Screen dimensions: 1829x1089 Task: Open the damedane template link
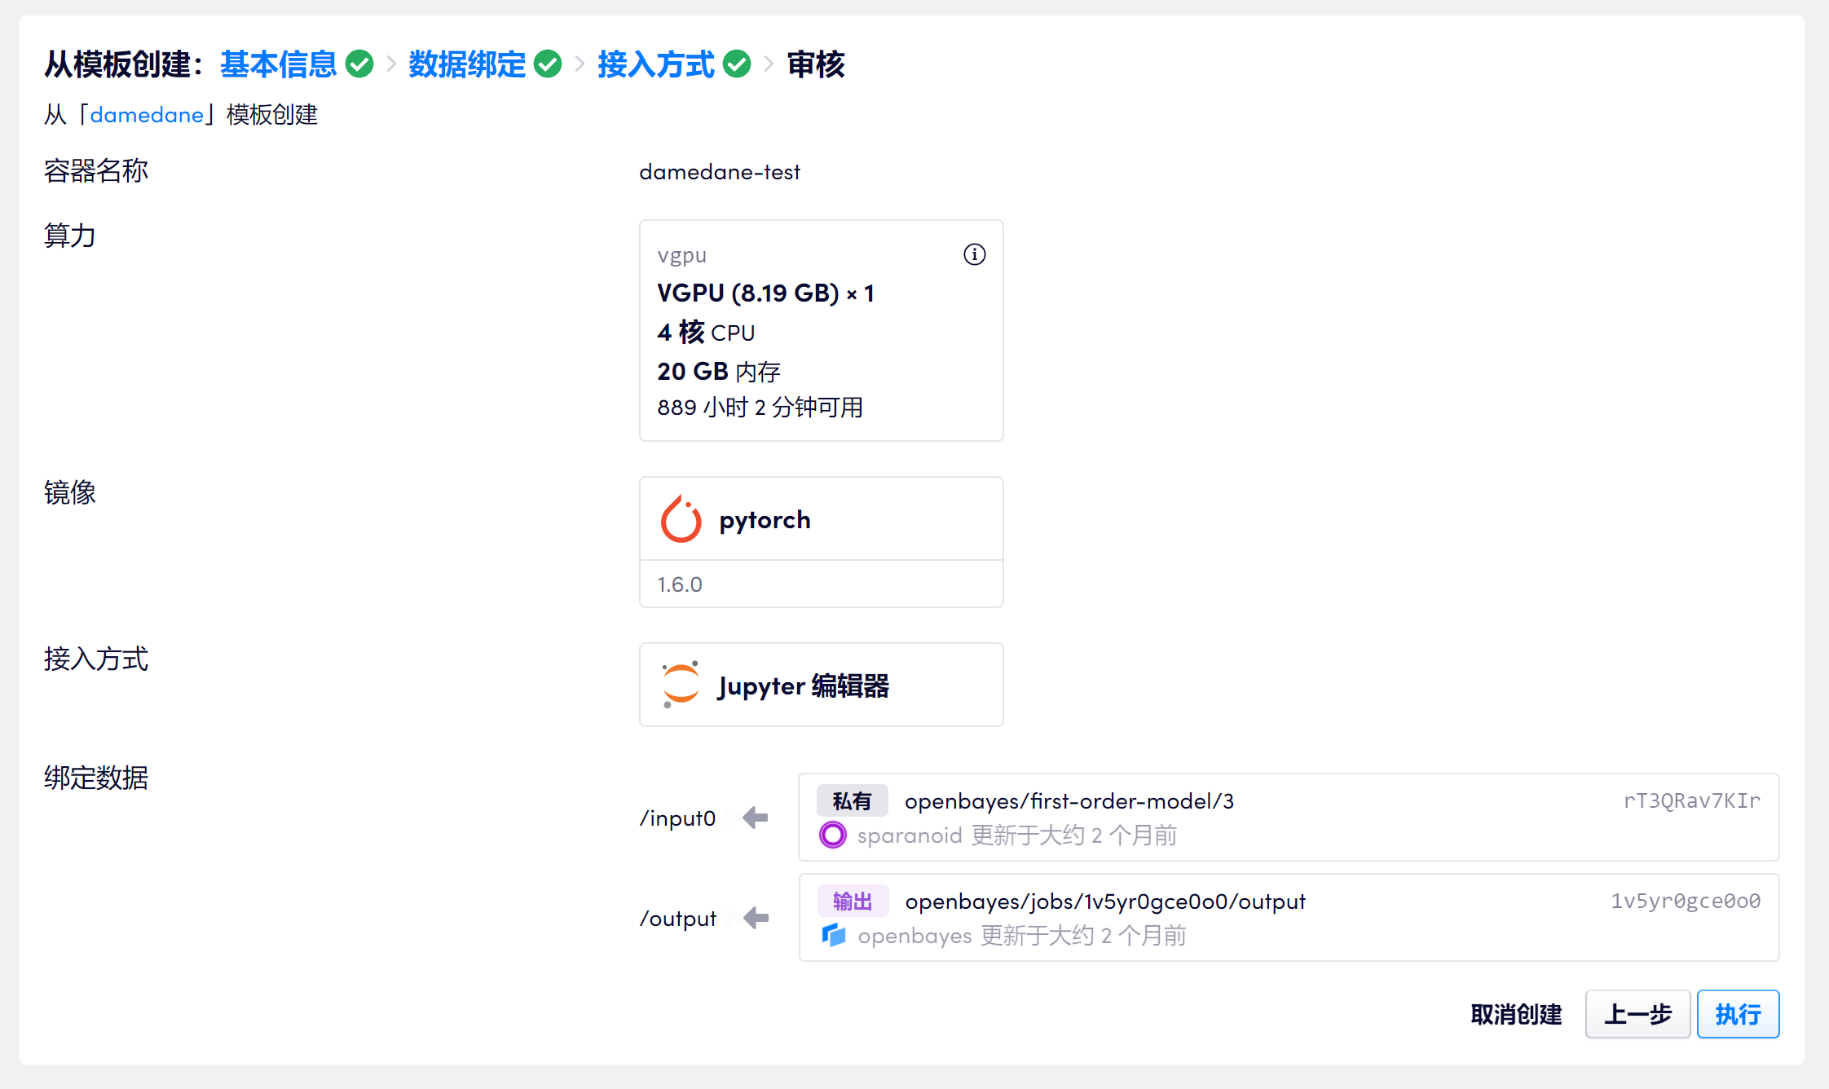click(147, 115)
